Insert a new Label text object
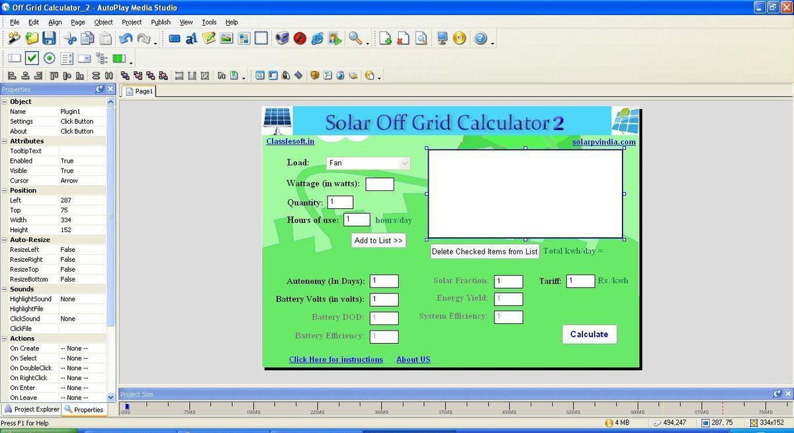The image size is (794, 433). coord(192,38)
